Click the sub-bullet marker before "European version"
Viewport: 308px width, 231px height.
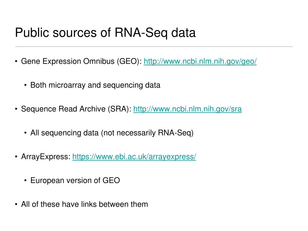26,180
